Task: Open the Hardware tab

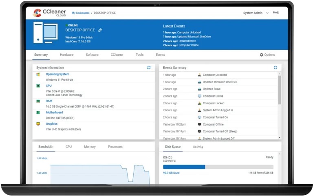Action: 67,55
